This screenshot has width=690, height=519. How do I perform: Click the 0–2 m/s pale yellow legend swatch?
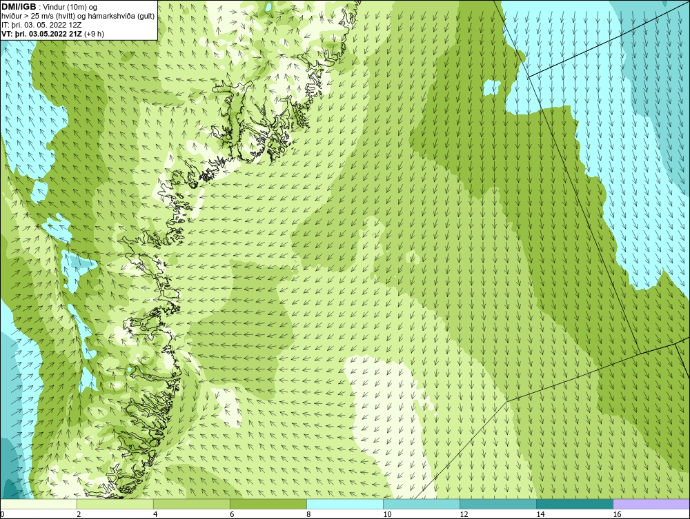pyautogui.click(x=39, y=504)
